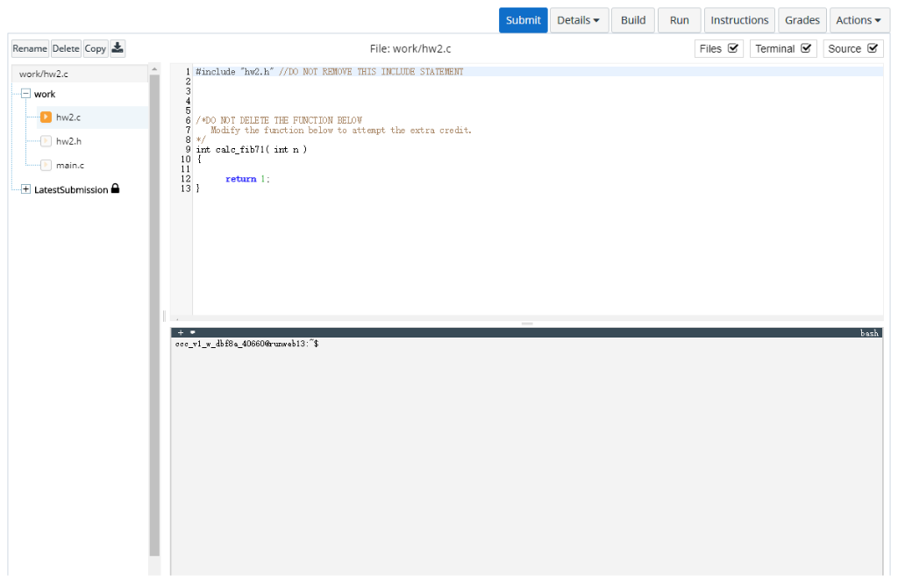Open a new terminal with the plus icon
The width and height of the screenshot is (898, 583).
coord(180,333)
